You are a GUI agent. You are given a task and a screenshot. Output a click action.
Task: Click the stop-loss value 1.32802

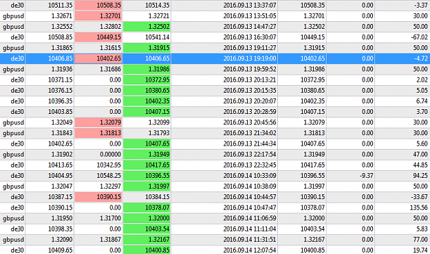click(x=111, y=27)
